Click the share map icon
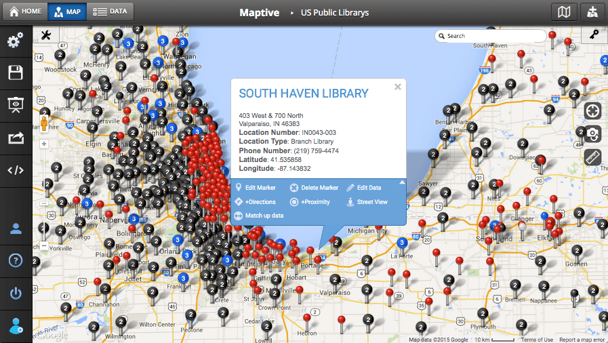Screen dimensions: 608x343 click(x=16, y=138)
